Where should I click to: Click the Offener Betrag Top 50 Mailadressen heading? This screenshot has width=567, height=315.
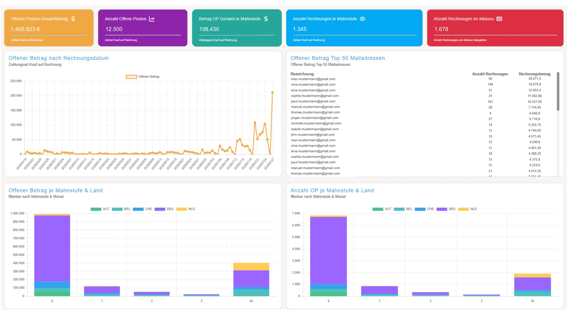tap(338, 58)
